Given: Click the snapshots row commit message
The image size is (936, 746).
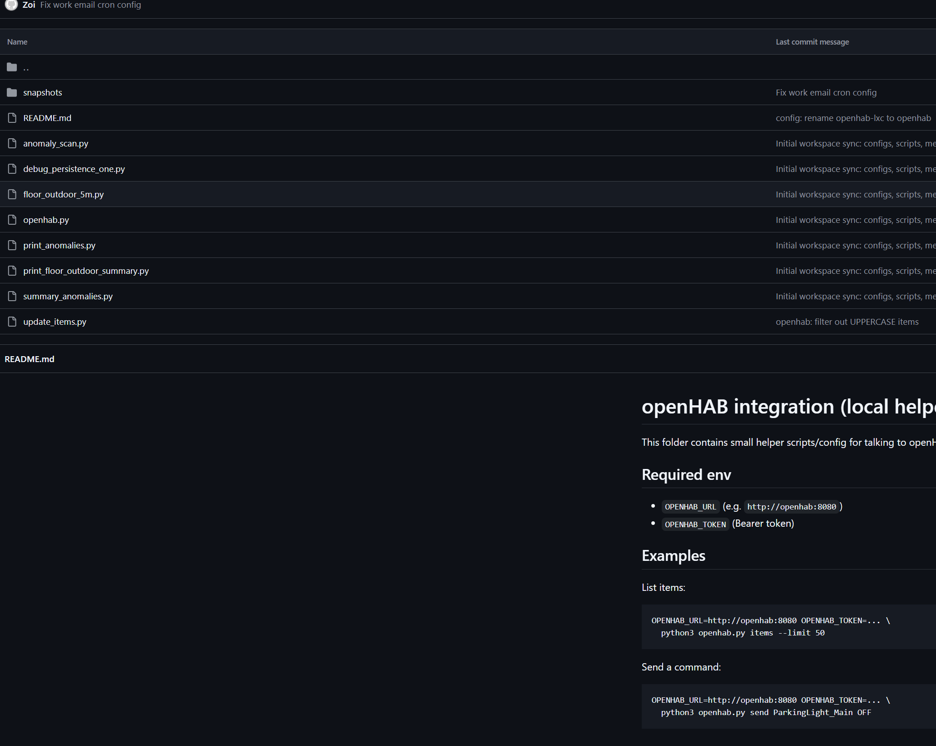Looking at the screenshot, I should click(x=826, y=93).
